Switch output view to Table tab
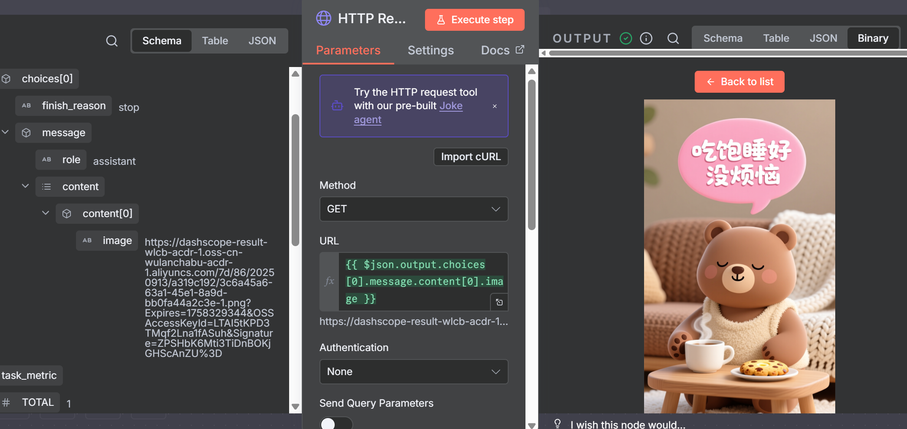 point(776,38)
